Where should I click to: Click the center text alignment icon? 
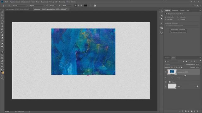pos(79,6)
